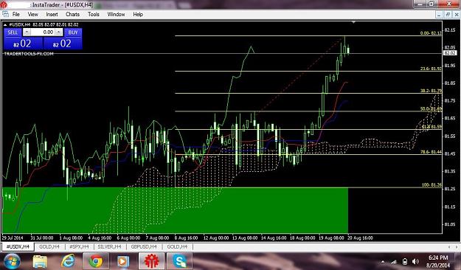
Task: Open the Tools menu
Action: (94, 14)
